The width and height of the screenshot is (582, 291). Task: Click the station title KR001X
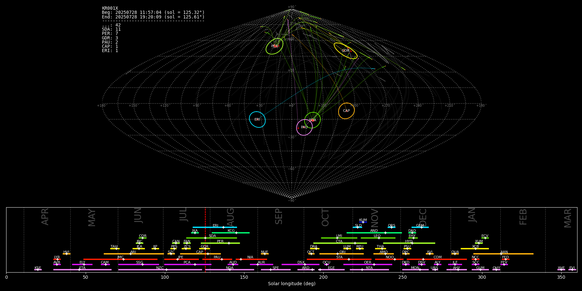110,8
